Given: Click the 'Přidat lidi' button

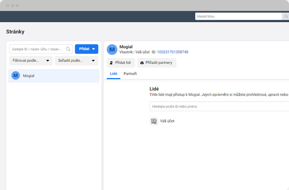Looking at the screenshot, I should click(x=121, y=63).
